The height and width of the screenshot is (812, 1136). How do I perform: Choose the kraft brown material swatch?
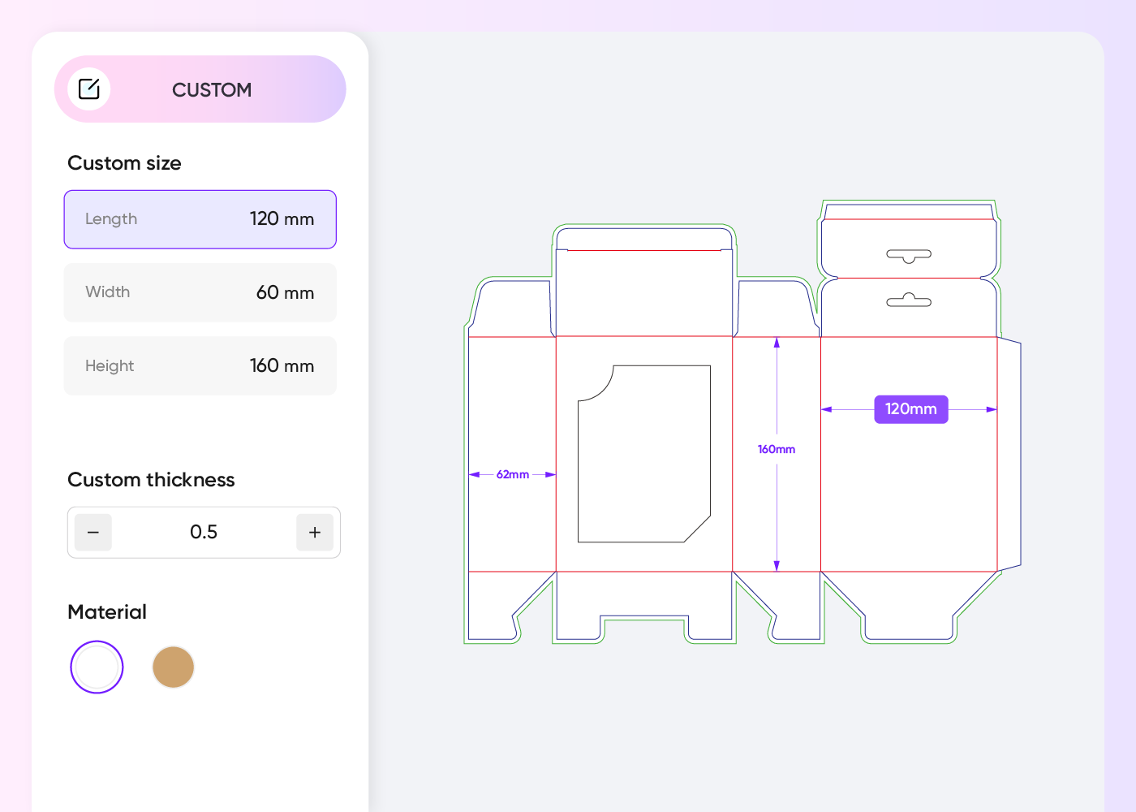(173, 667)
